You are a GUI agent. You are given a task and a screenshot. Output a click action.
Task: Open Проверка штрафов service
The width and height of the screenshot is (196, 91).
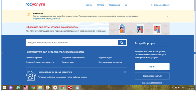34,58
